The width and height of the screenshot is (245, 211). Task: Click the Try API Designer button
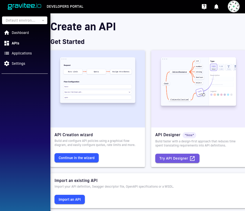click(177, 158)
